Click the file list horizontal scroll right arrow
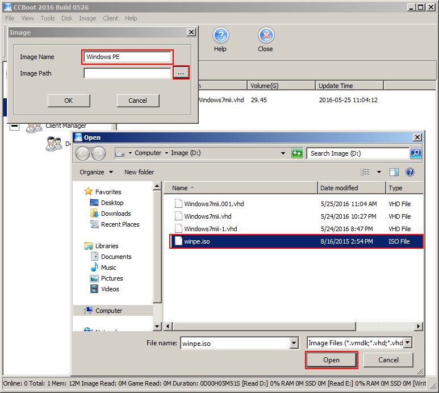This screenshot has height=393, width=439. 419,326
